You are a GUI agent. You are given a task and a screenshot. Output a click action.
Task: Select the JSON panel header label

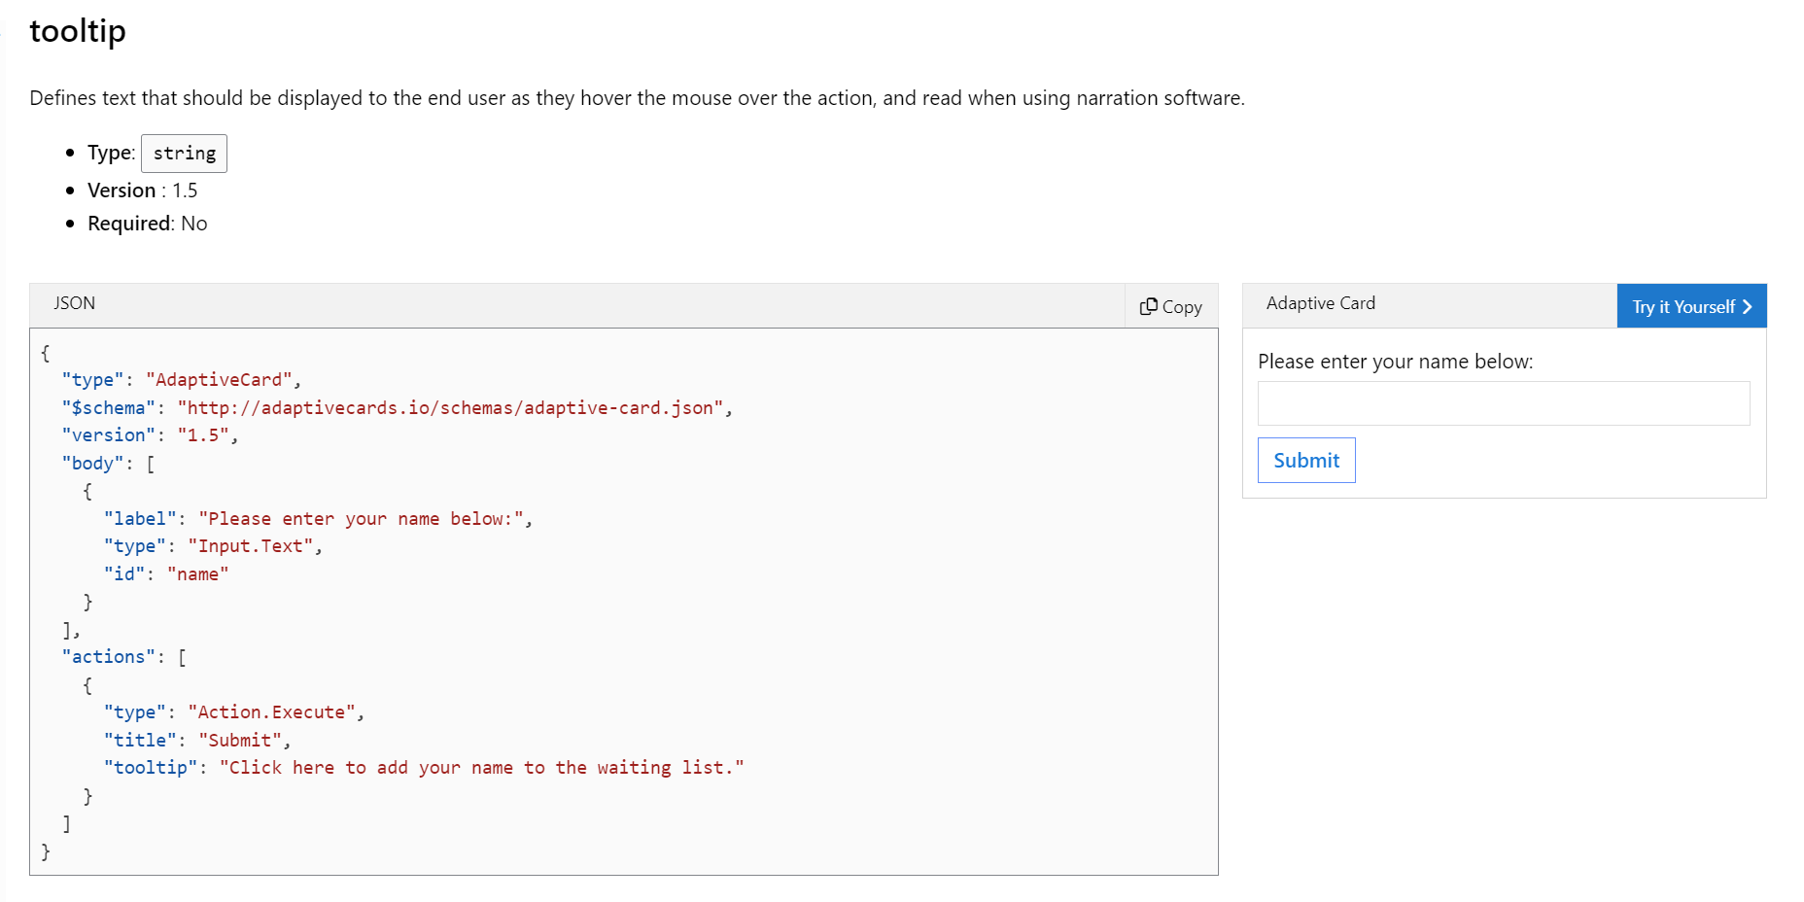coord(75,303)
